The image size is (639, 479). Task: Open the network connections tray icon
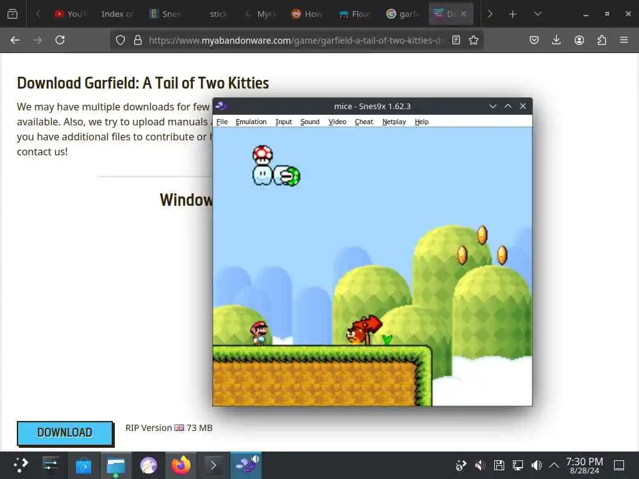click(x=518, y=465)
